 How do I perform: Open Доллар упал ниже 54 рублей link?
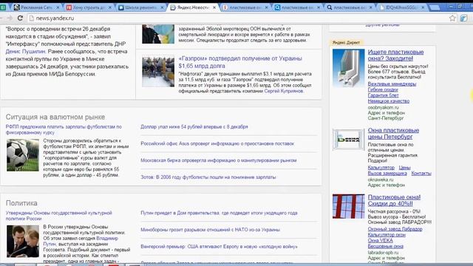(x=194, y=126)
